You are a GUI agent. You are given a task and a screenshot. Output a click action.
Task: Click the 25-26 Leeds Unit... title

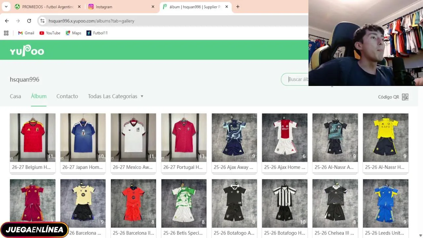384,233
